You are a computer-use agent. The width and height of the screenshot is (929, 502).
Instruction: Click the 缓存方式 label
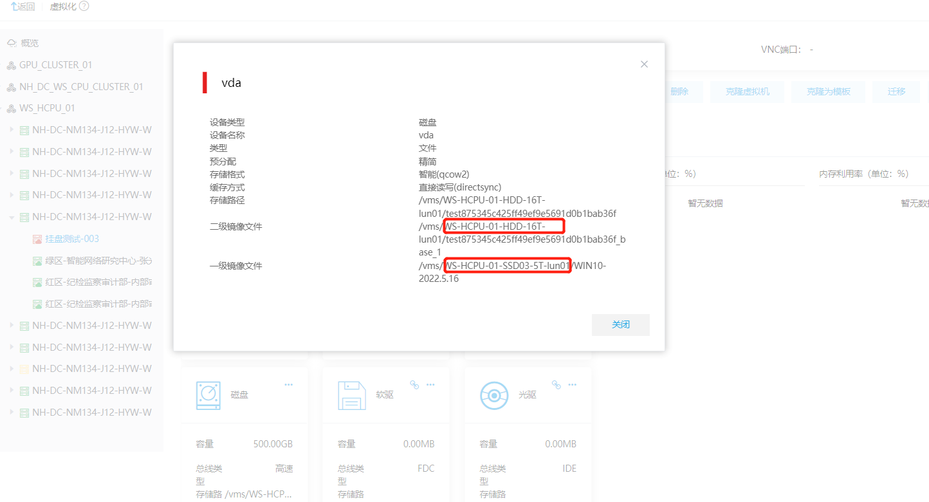click(227, 187)
